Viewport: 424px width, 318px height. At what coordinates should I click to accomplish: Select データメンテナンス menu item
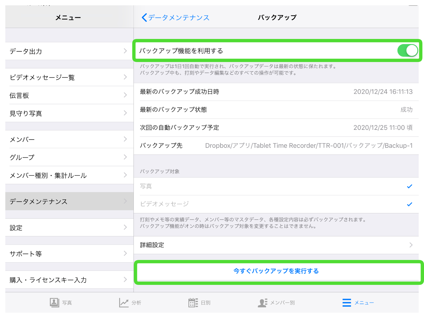pyautogui.click(x=69, y=201)
